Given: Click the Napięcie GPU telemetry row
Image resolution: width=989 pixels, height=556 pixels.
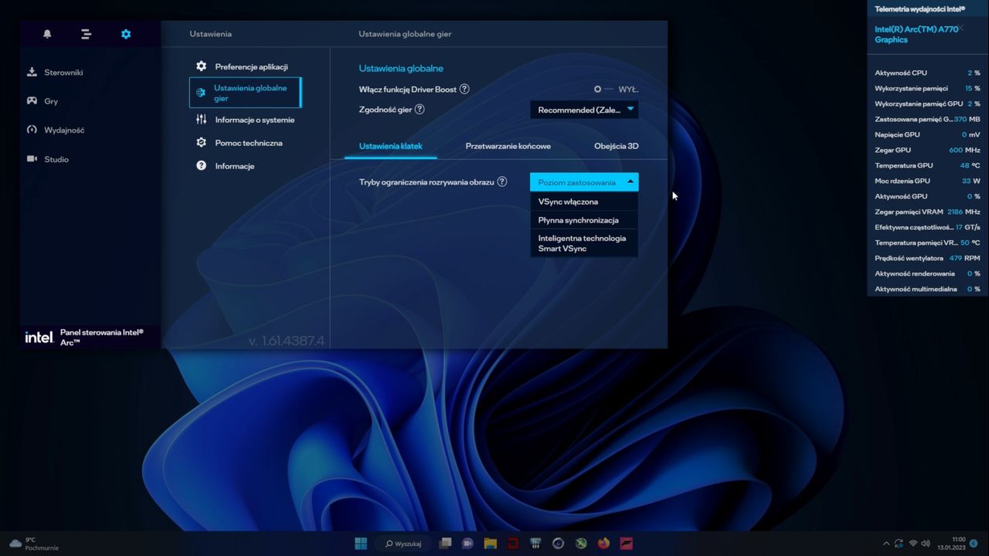Looking at the screenshot, I should pyautogui.click(x=927, y=134).
